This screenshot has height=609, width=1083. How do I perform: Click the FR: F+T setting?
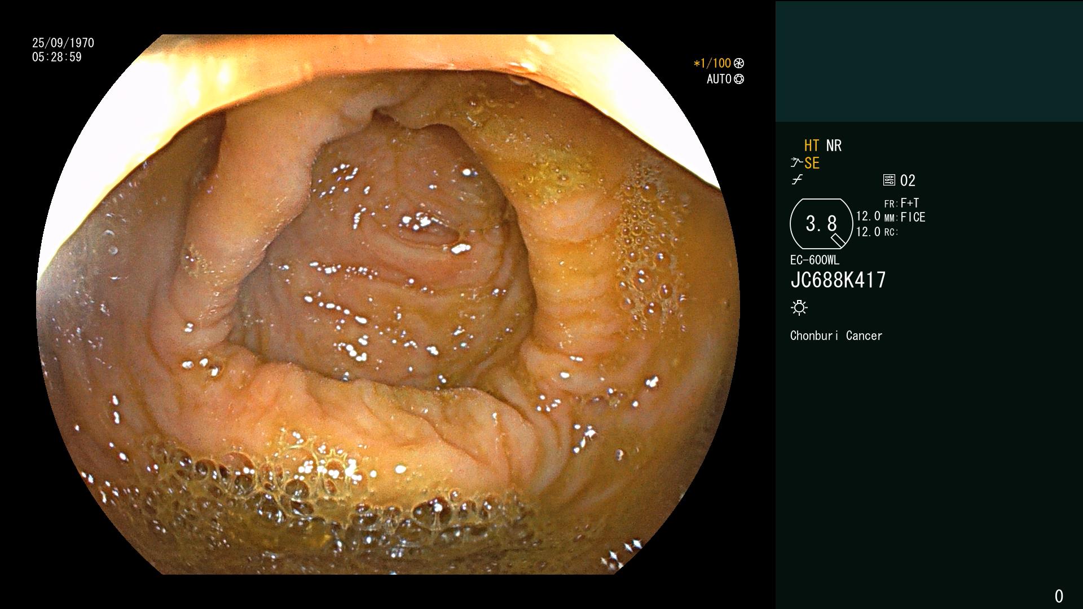pos(901,203)
